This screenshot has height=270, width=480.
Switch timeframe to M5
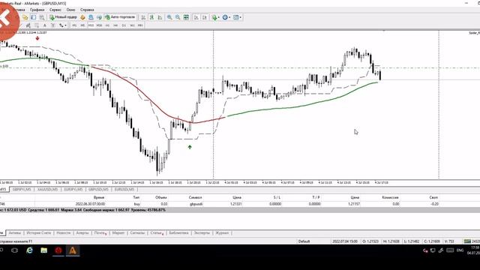tap(82, 25)
